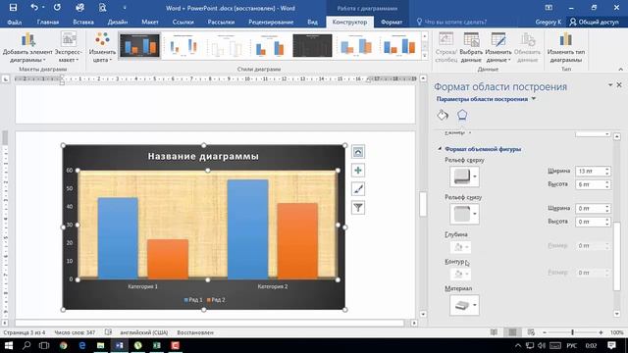The image size is (628, 353).
Task: Open Рельеф сверху bevel dropdown
Action: (x=464, y=176)
